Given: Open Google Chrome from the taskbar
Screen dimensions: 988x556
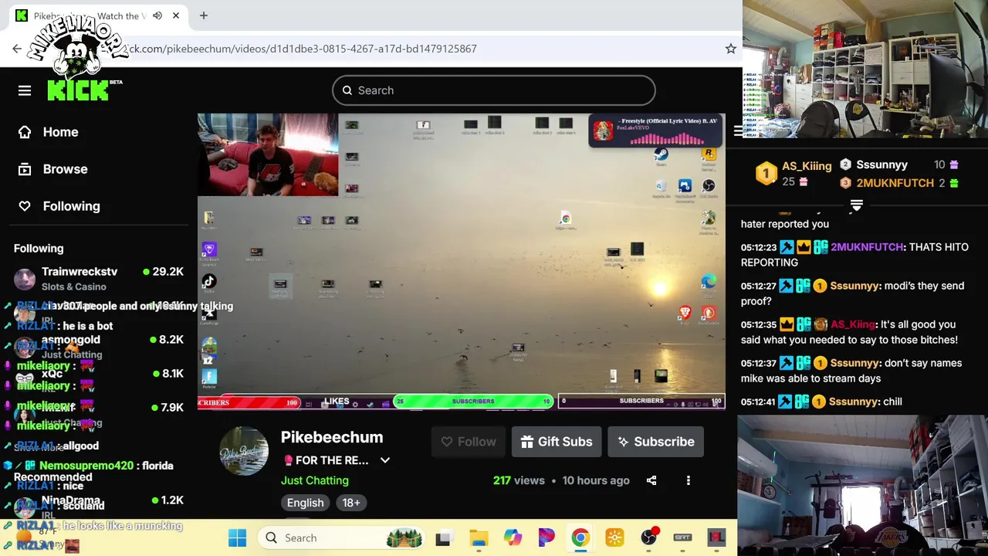Looking at the screenshot, I should click(x=580, y=537).
